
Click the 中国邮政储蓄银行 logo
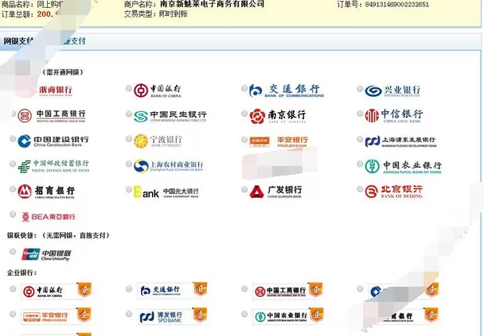(53, 166)
